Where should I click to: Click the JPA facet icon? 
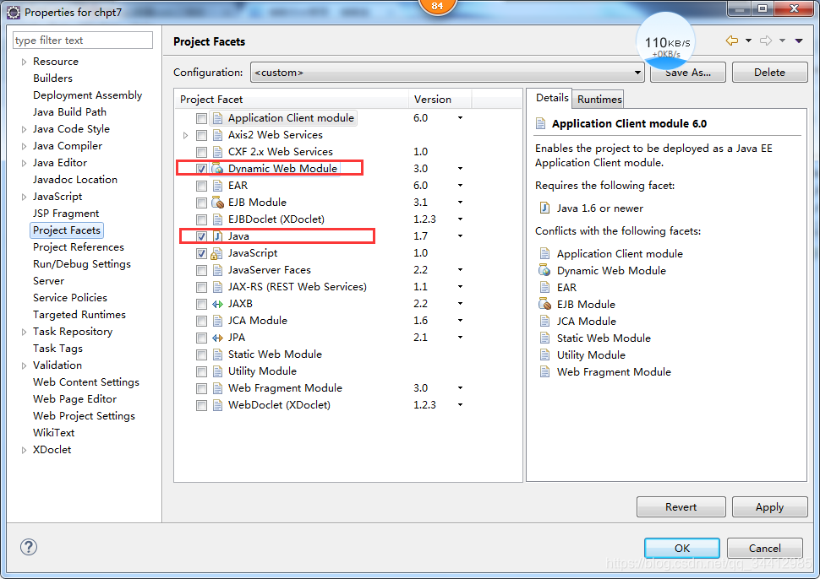tap(217, 338)
